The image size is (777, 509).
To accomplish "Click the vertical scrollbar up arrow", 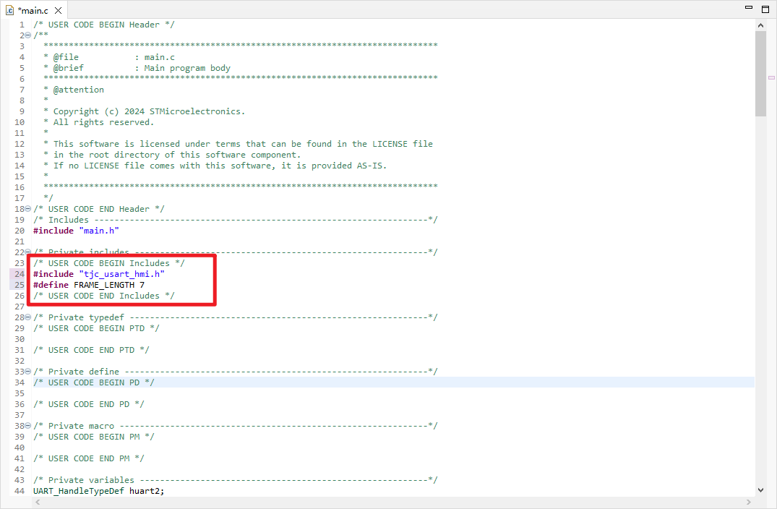I will [760, 25].
